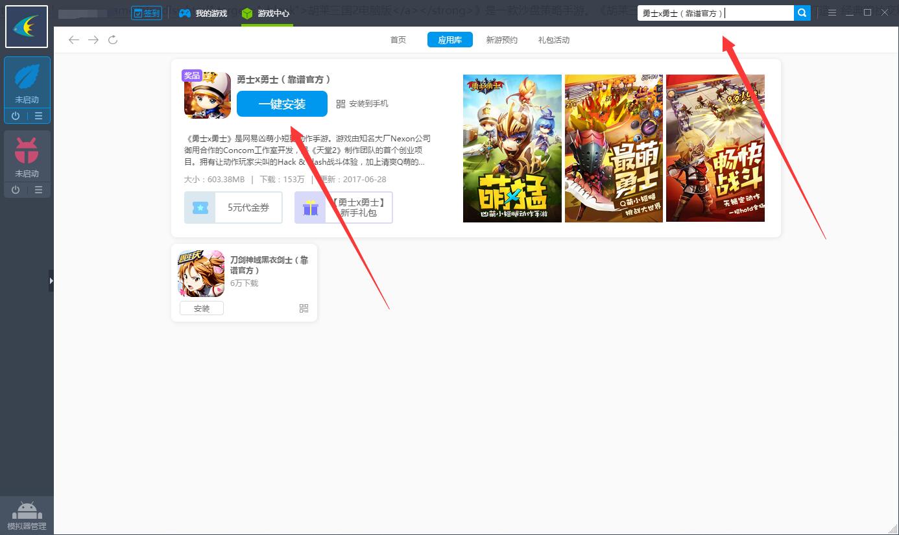Go back with the left arrow
The image size is (899, 535).
click(x=74, y=40)
